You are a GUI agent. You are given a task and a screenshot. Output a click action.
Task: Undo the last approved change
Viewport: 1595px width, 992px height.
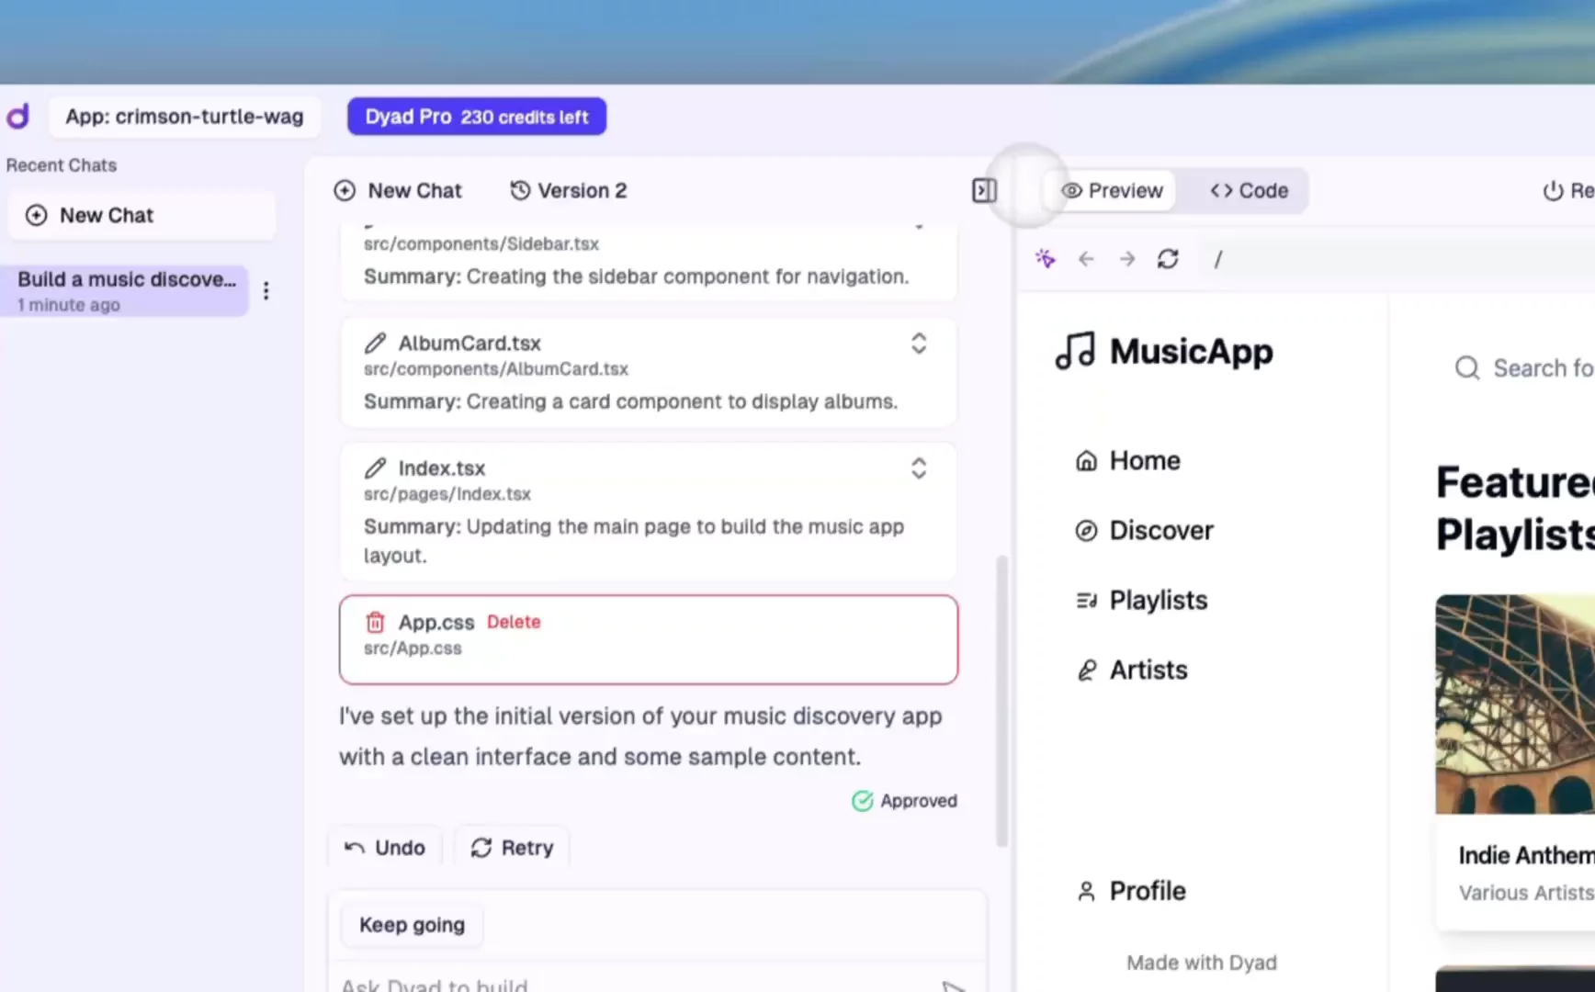[385, 848]
